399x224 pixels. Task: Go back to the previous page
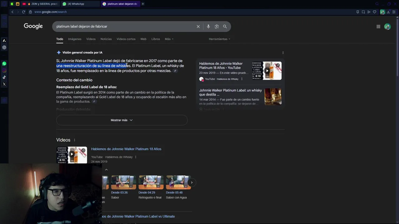12,12
